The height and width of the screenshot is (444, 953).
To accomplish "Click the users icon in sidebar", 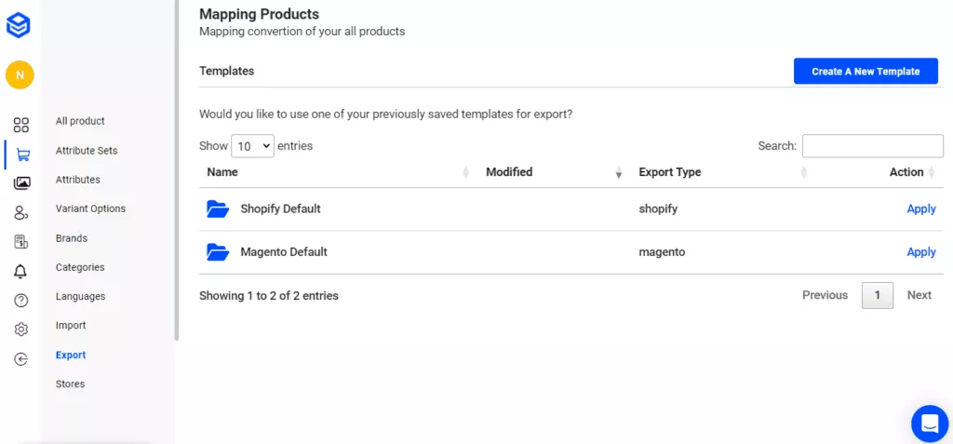I will [x=20, y=213].
